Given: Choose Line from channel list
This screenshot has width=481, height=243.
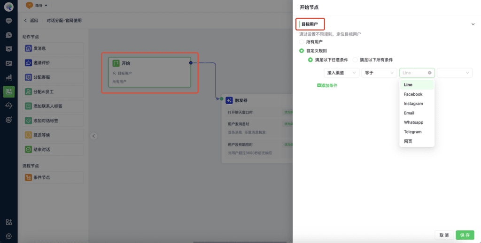Looking at the screenshot, I should click(x=417, y=85).
